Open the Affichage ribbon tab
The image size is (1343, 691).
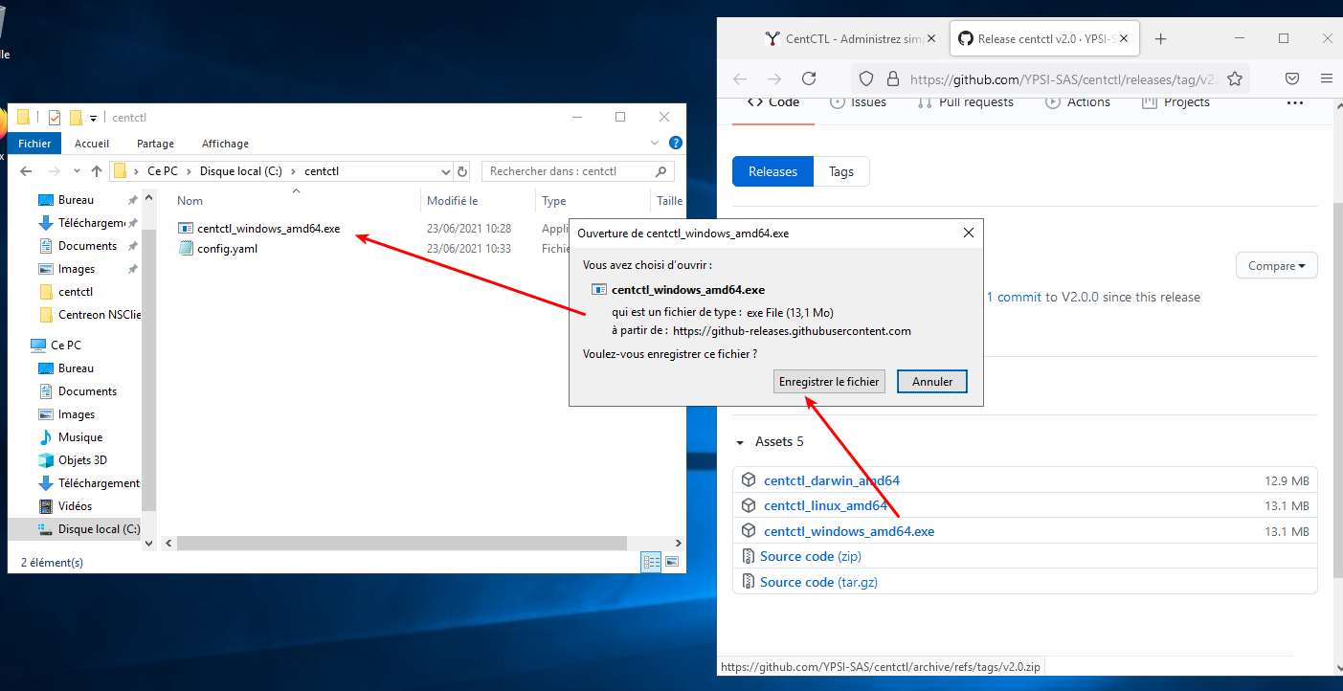[225, 144]
